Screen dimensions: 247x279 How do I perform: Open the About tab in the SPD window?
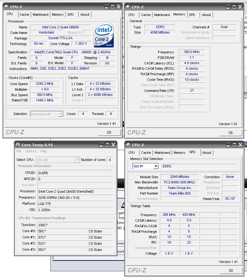pos(207,153)
